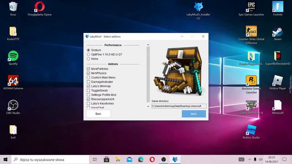This screenshot has width=292, height=164.
Task: Click the Opera icon in taskbar
Action: click(x=152, y=159)
